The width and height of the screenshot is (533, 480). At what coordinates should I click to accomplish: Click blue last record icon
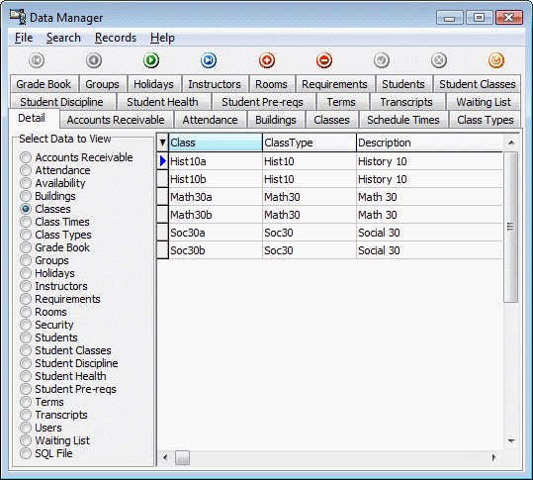point(209,61)
